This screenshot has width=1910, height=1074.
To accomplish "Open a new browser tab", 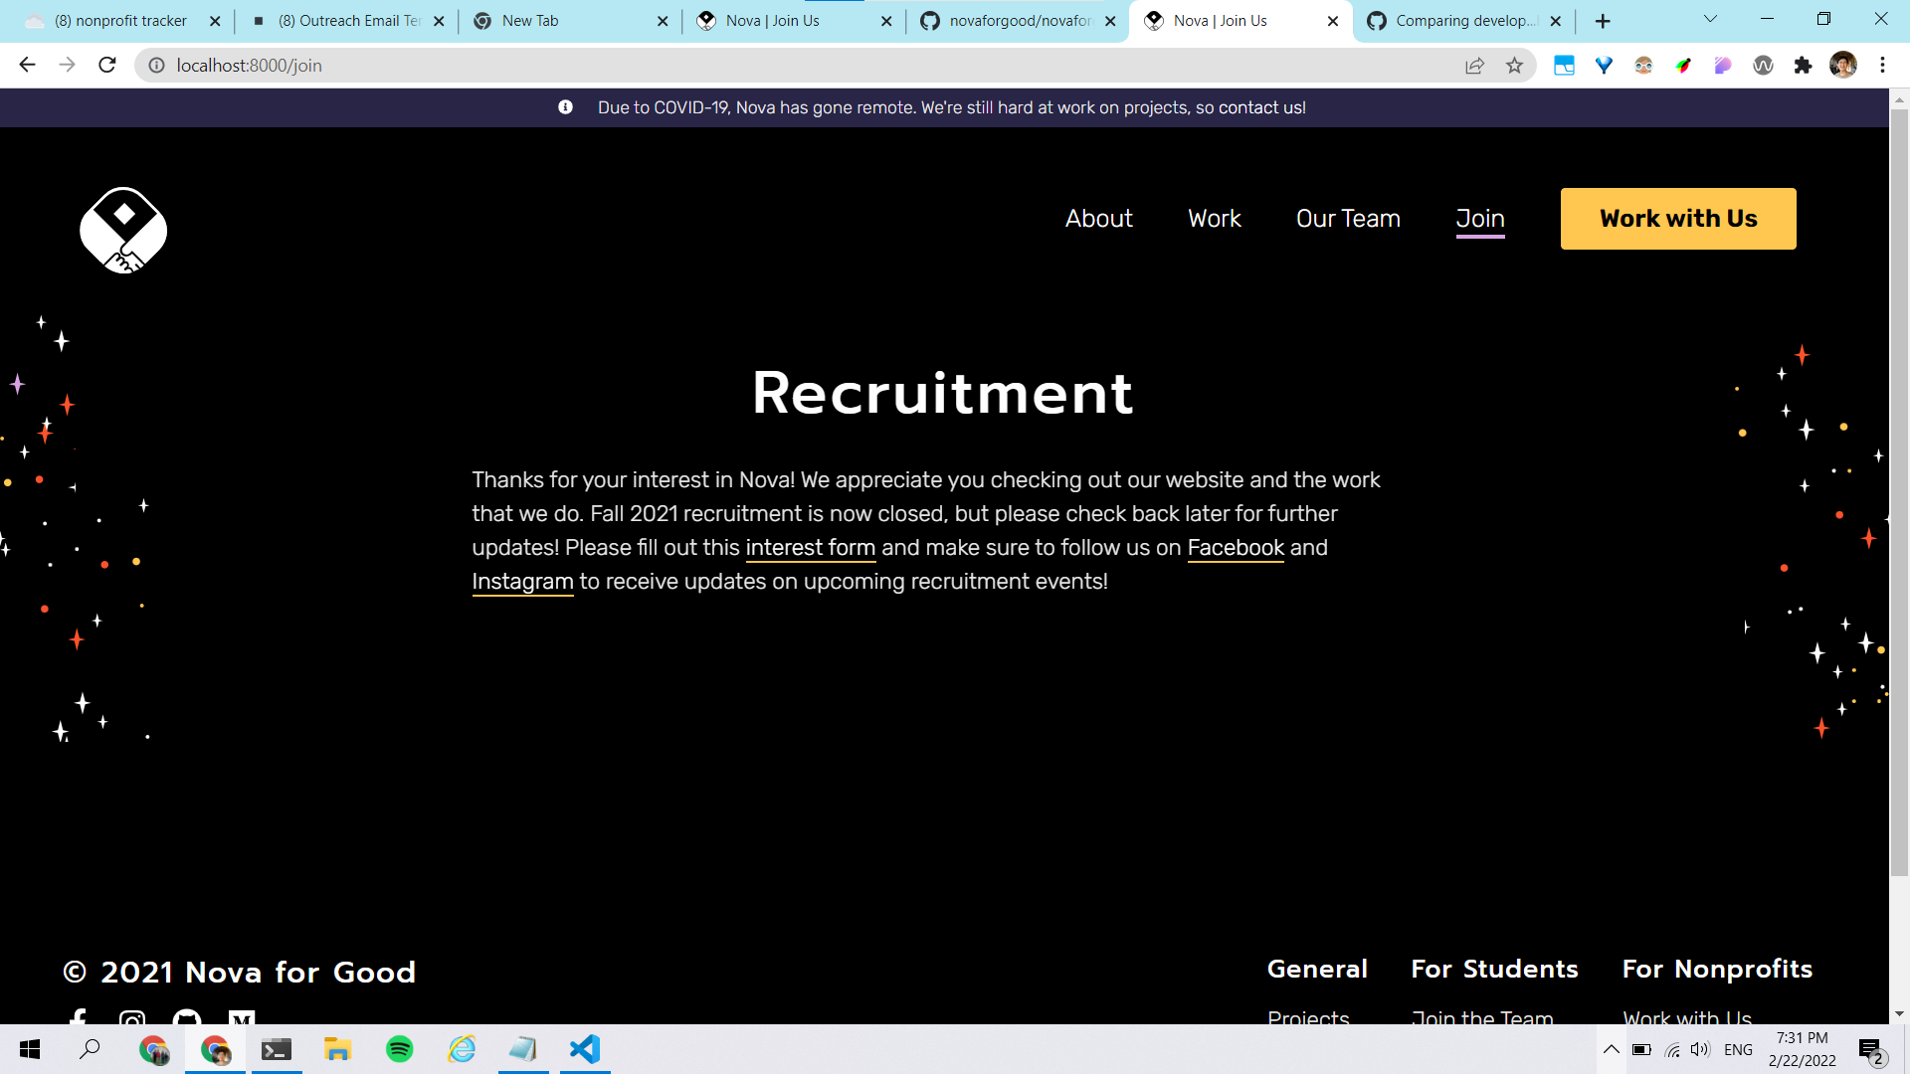I will [x=1603, y=21].
